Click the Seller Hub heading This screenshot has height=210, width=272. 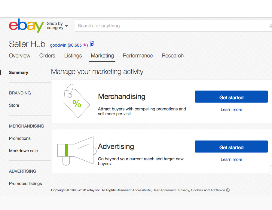click(x=27, y=44)
